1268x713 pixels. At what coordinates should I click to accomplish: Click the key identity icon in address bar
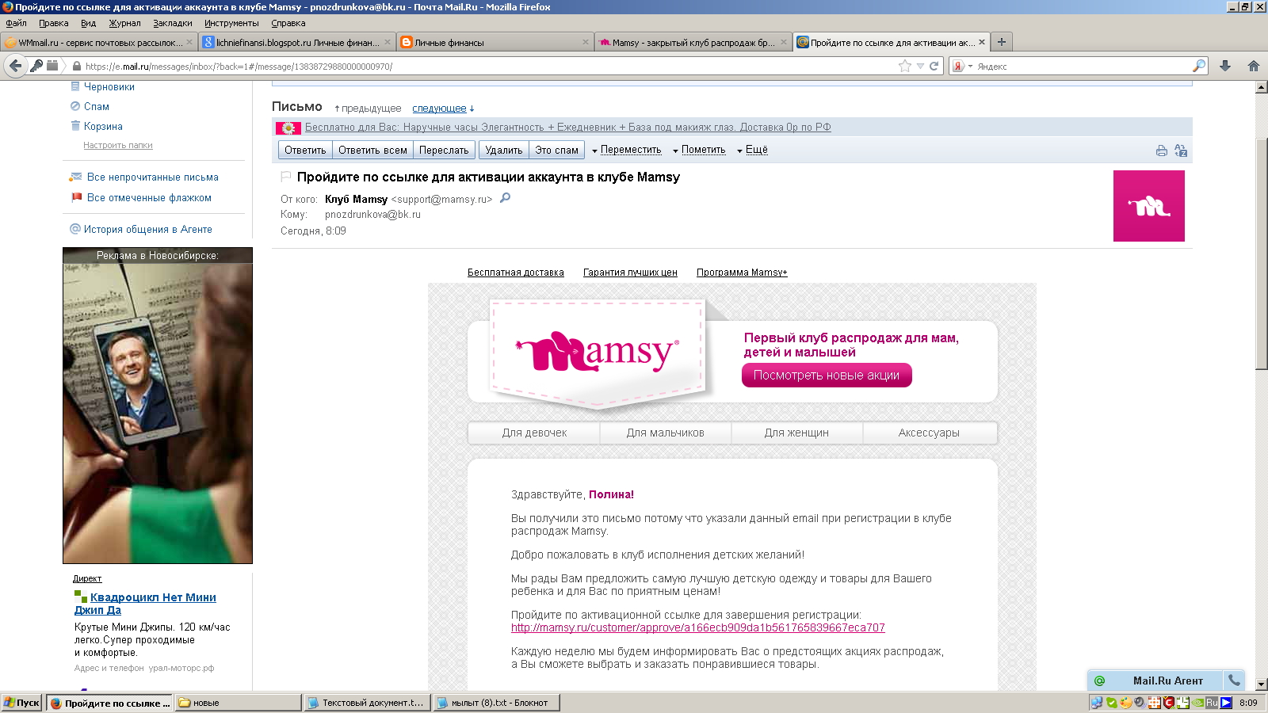(36, 66)
